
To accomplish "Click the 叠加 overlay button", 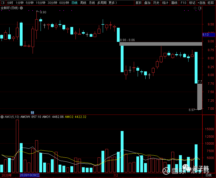I will 147,3.
